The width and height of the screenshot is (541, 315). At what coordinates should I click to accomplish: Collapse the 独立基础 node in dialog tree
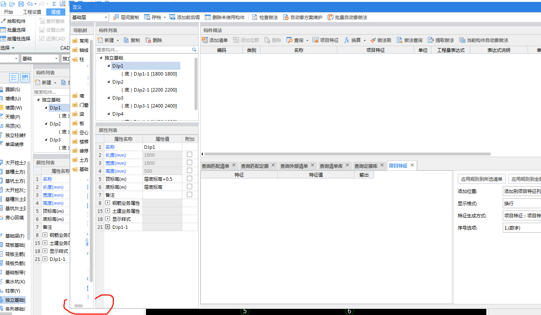(101, 58)
